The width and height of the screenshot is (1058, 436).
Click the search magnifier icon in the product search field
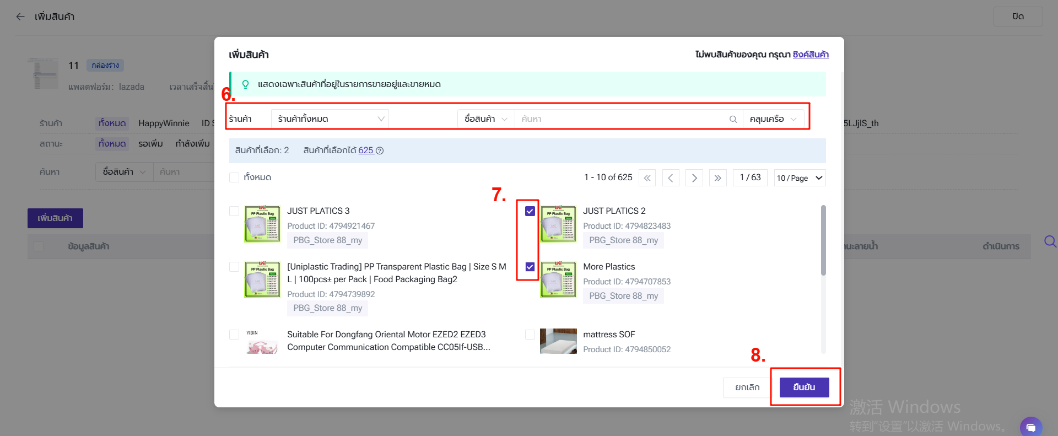pos(733,119)
